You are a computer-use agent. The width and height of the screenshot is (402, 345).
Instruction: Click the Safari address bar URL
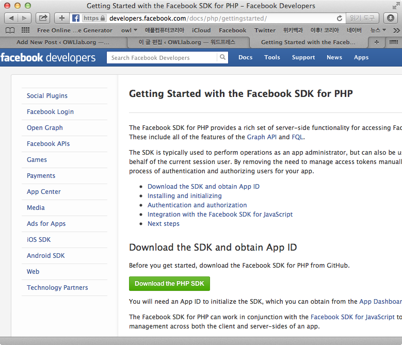(x=188, y=18)
